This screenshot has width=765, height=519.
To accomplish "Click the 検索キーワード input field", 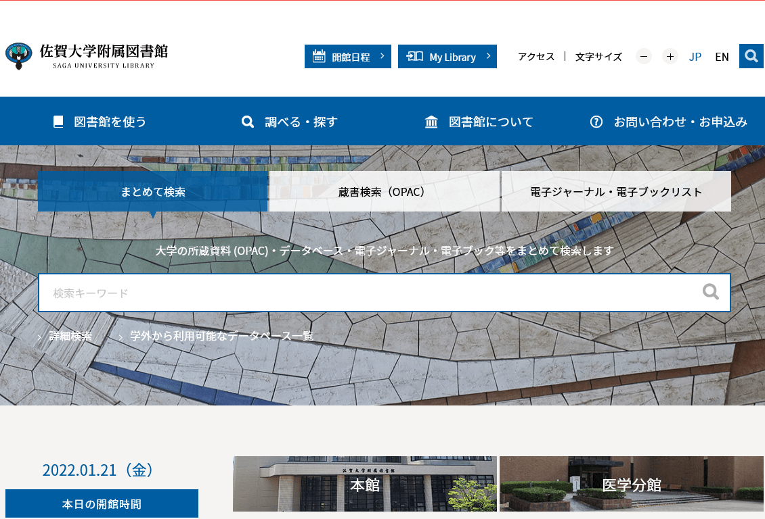I will tap(384, 293).
